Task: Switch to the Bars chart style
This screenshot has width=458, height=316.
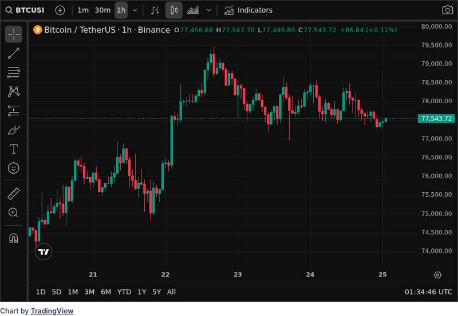Action: [x=155, y=10]
